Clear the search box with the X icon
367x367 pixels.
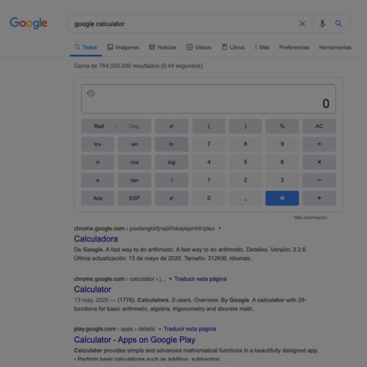click(302, 24)
